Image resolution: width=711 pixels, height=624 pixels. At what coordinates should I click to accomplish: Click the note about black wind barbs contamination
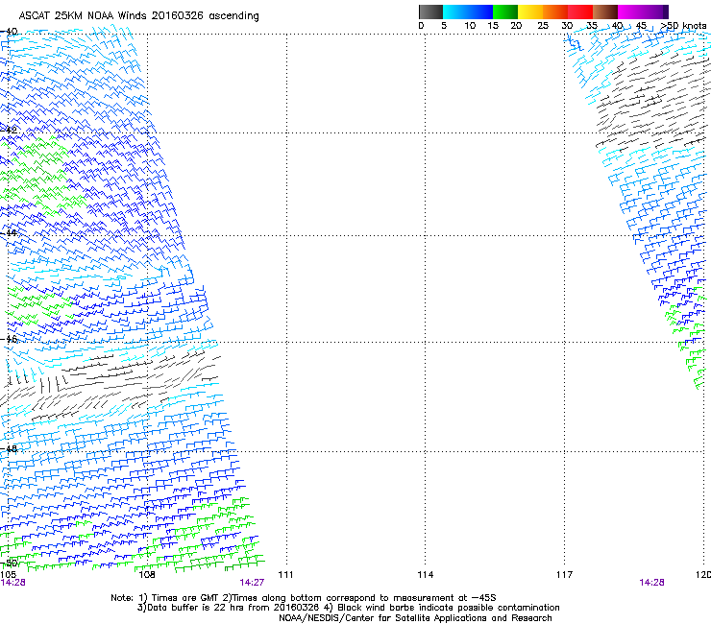point(442,608)
